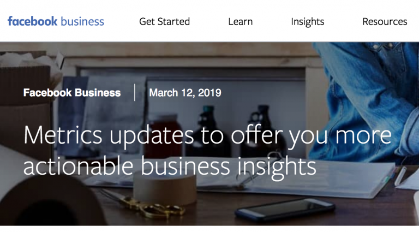Click 'actionable business insights' headline line

tap(170, 166)
